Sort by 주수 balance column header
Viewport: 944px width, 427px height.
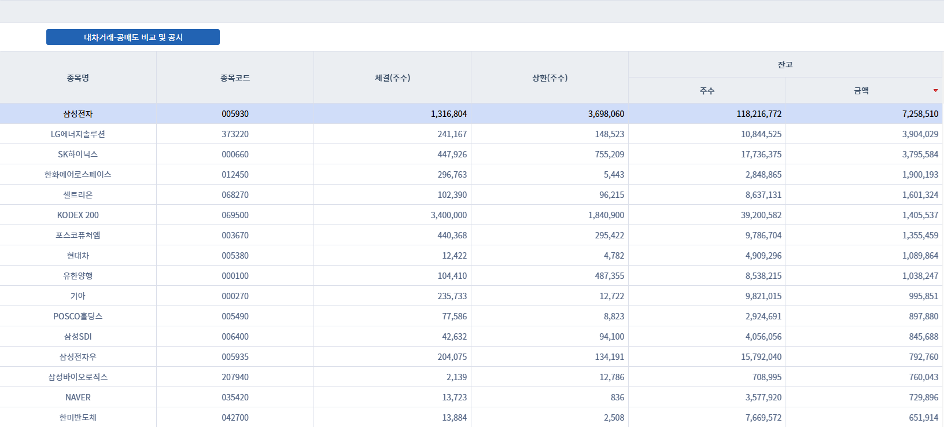707,91
